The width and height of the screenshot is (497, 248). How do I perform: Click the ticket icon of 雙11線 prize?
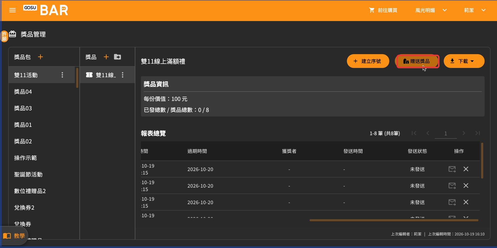click(89, 75)
